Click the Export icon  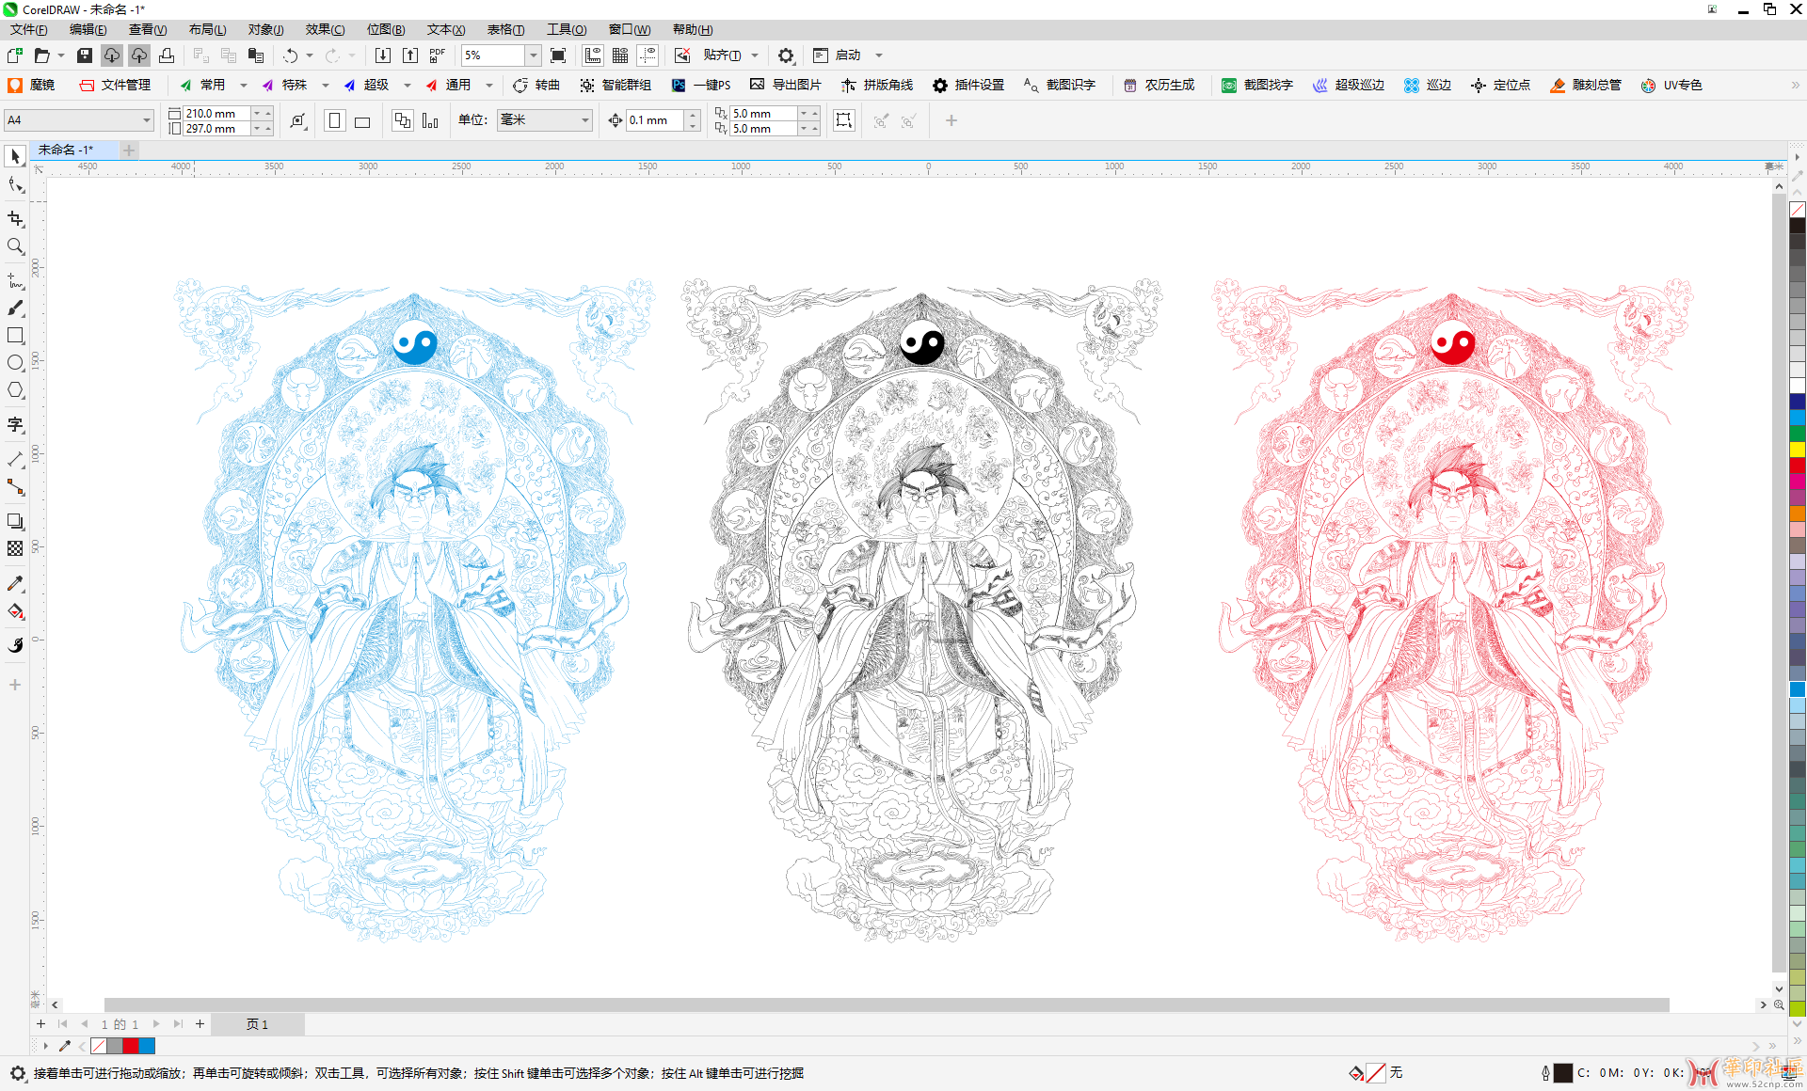point(410,55)
